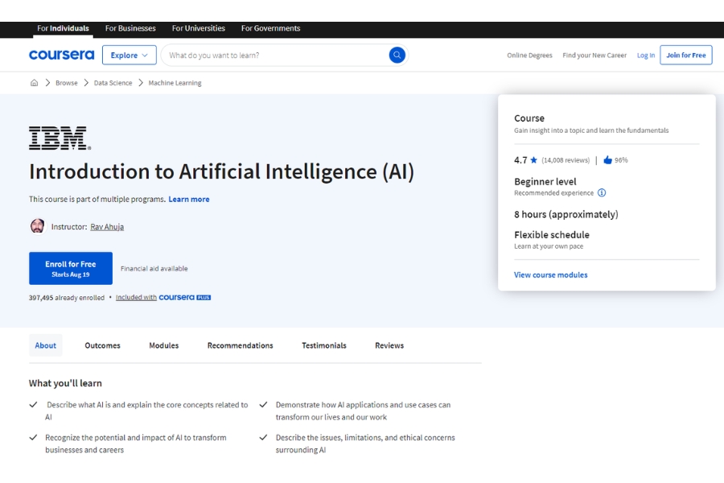Click '8 hours (approximately)' text
This screenshot has height=483, width=724.
point(566,214)
